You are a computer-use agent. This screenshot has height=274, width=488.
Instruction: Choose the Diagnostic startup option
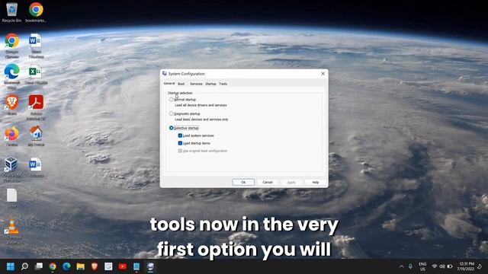tap(171, 113)
